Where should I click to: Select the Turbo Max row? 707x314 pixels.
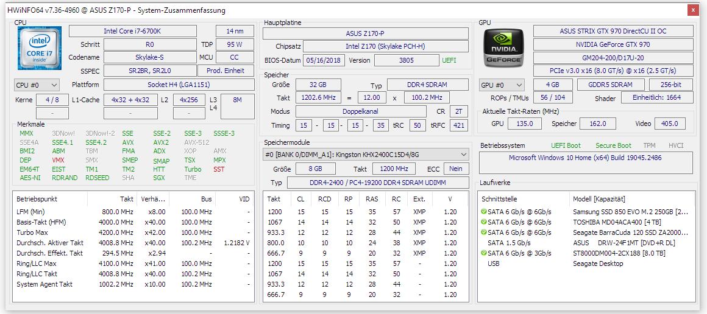(x=133, y=232)
